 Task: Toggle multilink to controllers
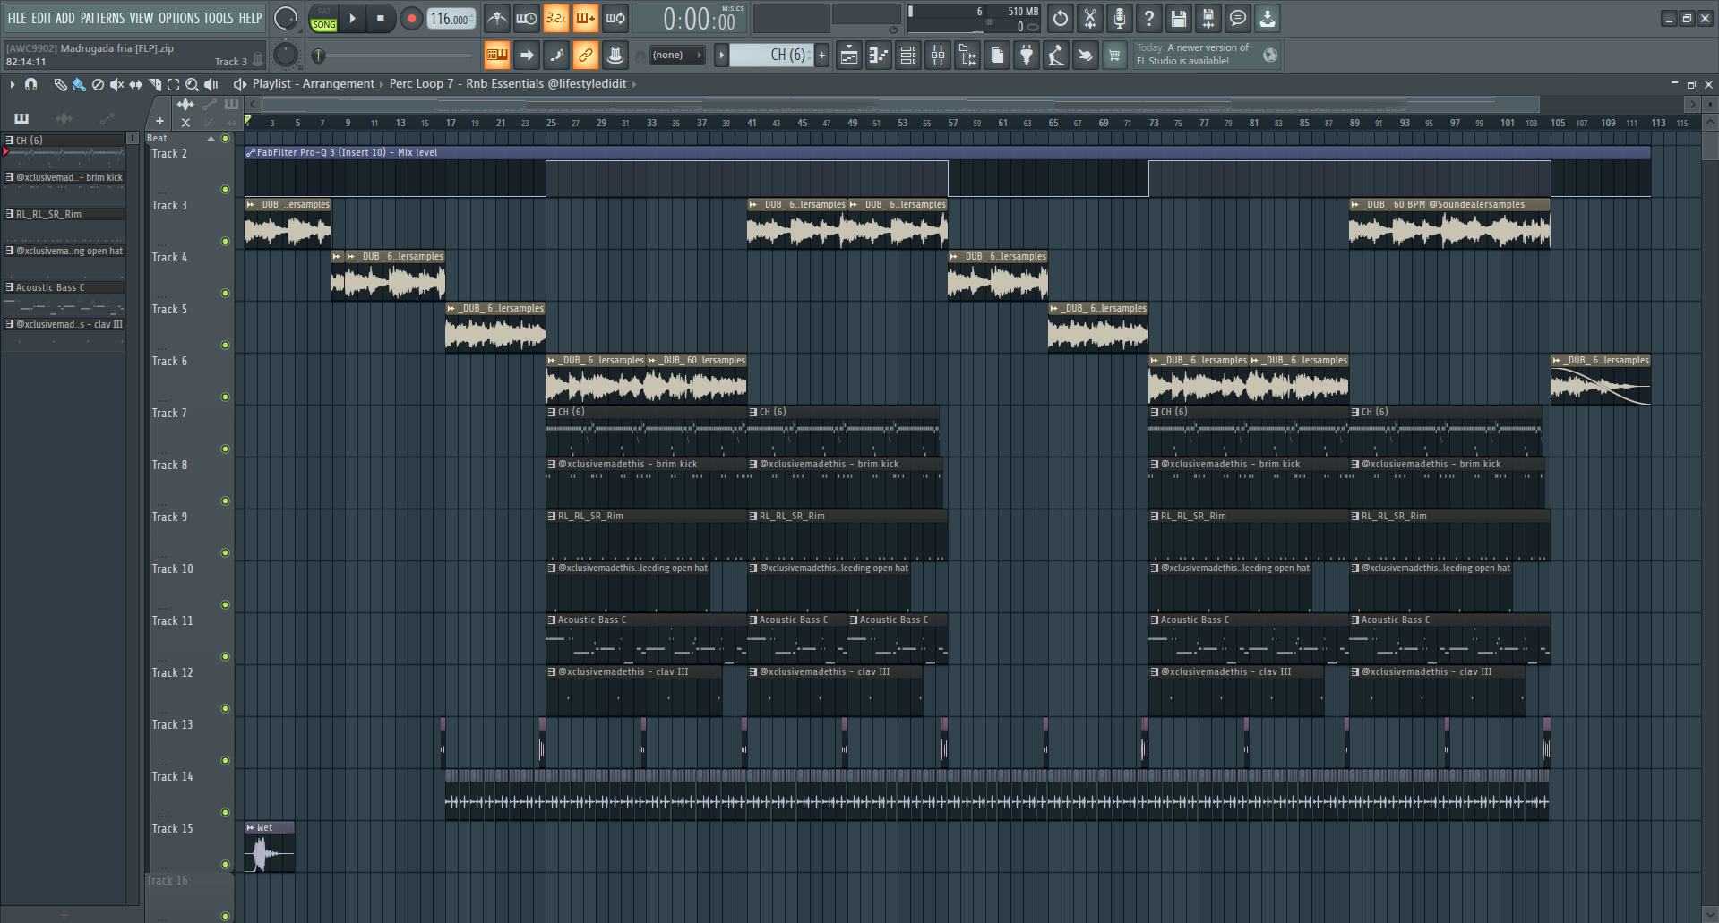tap(615, 55)
